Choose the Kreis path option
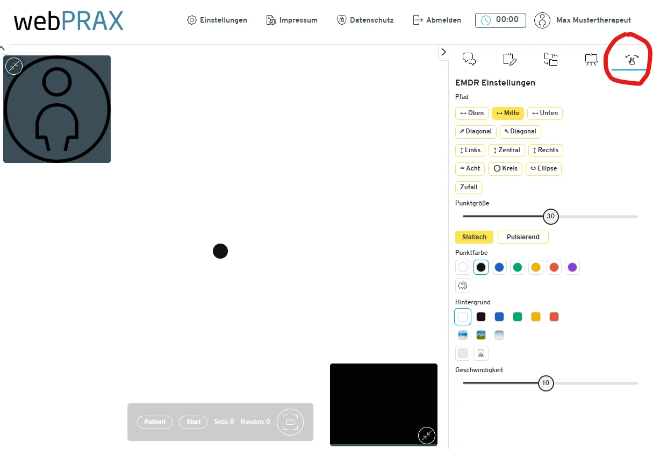Screen dimensions: 653x449 point(505,168)
